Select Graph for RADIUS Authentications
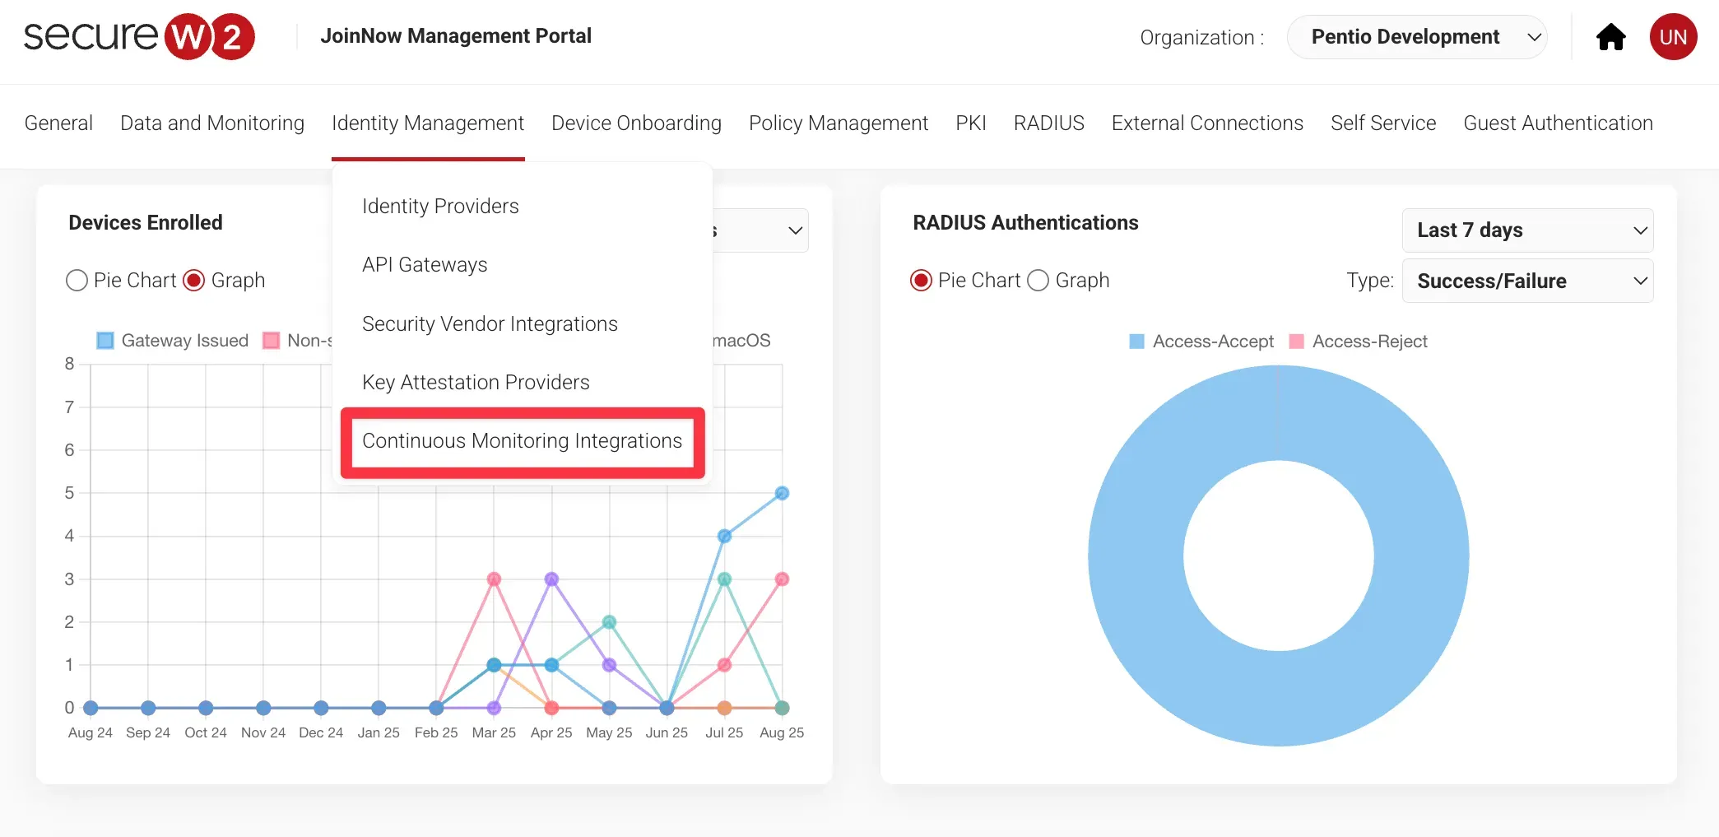Image resolution: width=1719 pixels, height=837 pixels. [1038, 281]
